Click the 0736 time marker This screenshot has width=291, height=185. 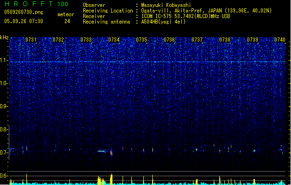click(169, 40)
